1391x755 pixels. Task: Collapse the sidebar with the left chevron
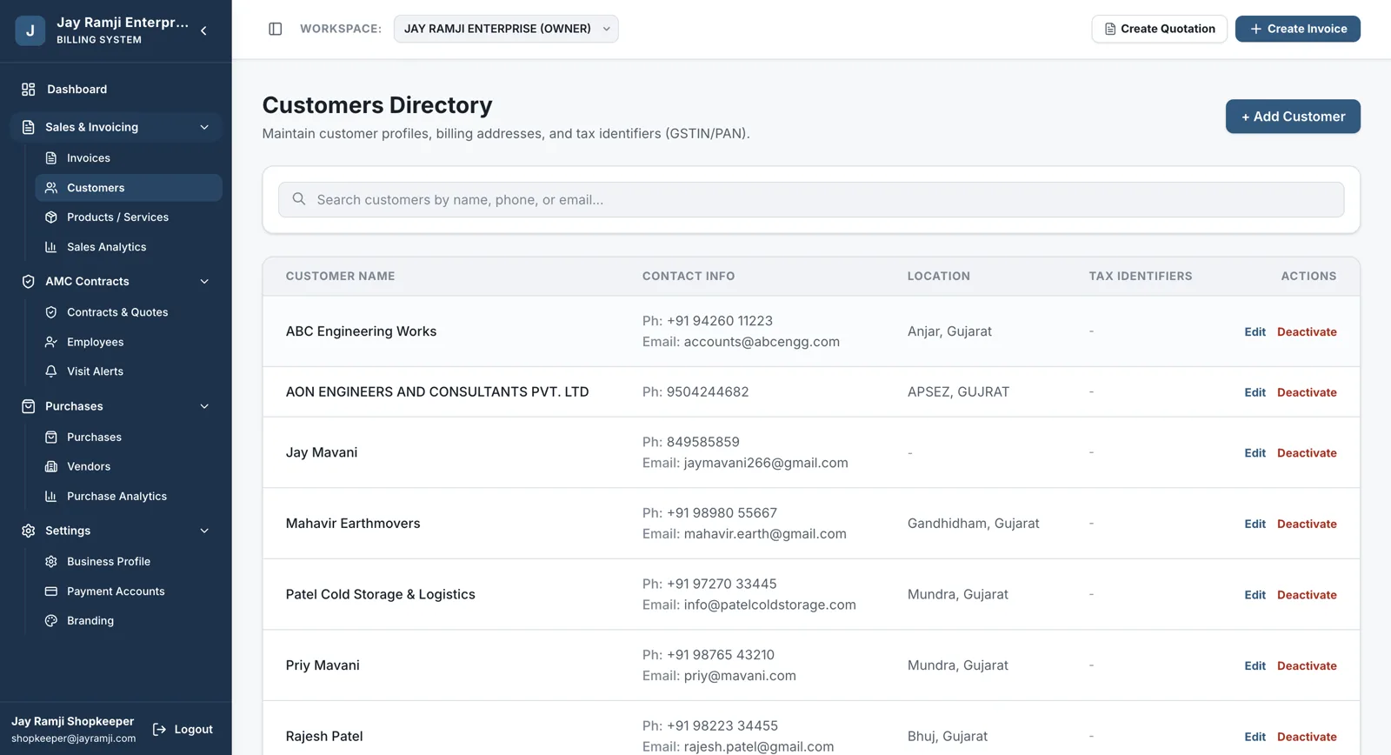click(203, 30)
